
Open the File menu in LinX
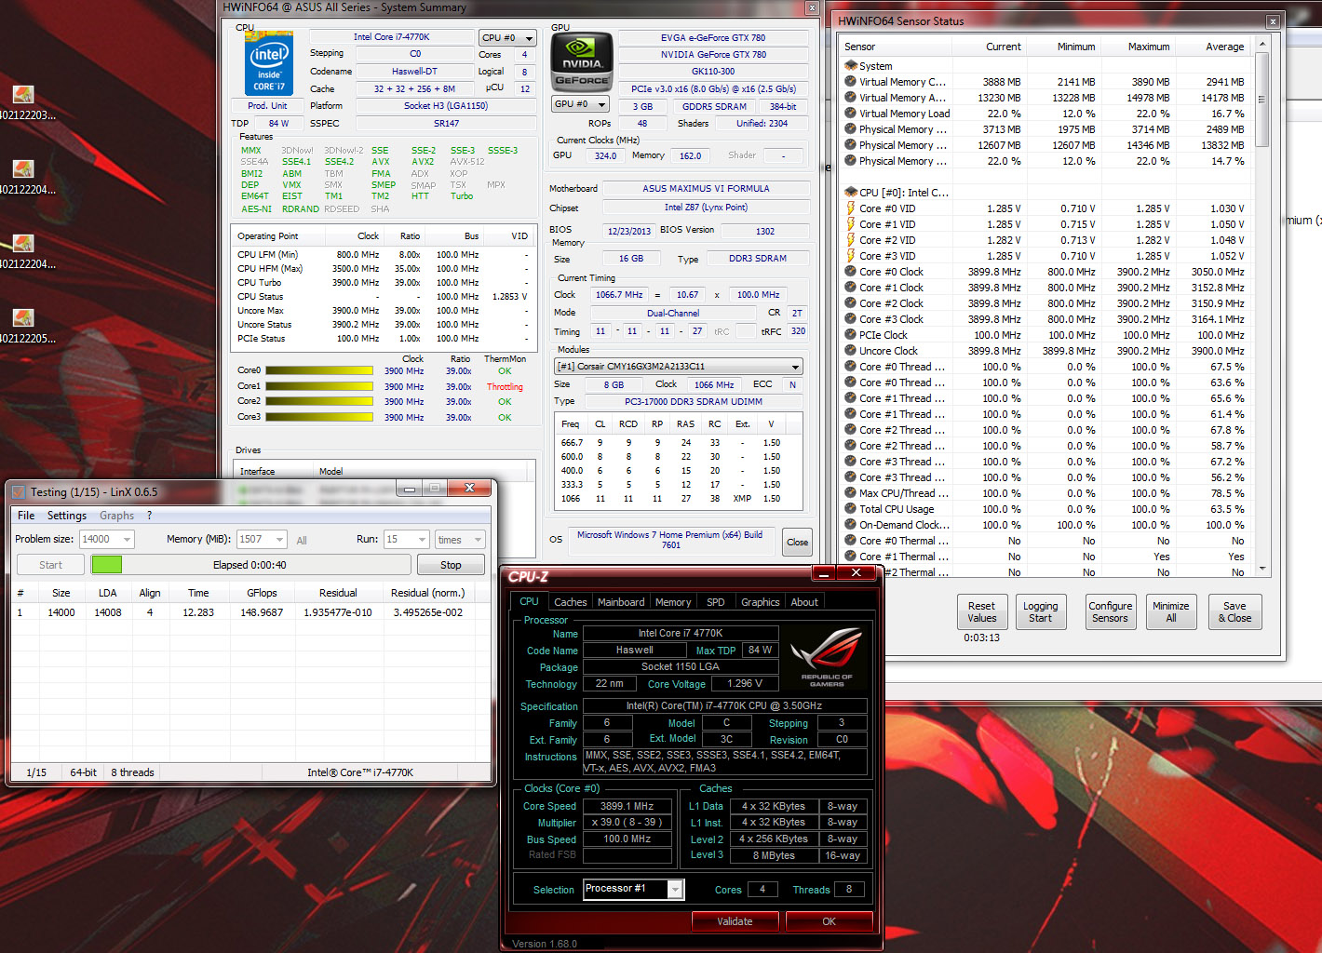[26, 516]
